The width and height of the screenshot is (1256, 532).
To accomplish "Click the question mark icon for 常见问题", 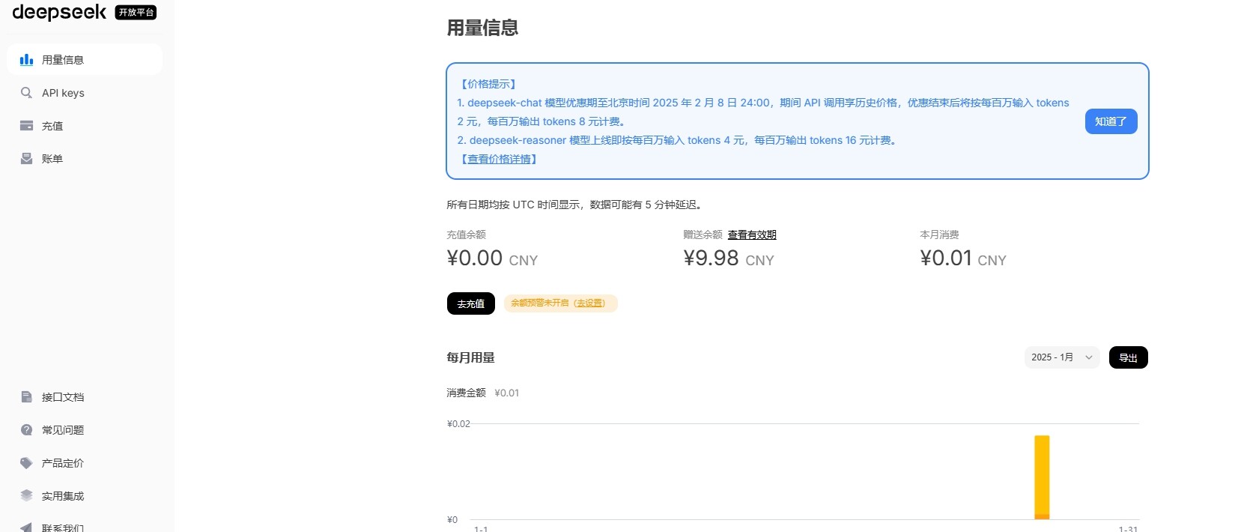I will coord(27,430).
